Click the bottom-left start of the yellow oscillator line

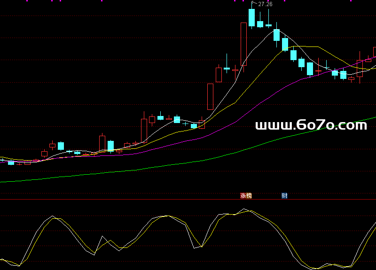pos(2,259)
